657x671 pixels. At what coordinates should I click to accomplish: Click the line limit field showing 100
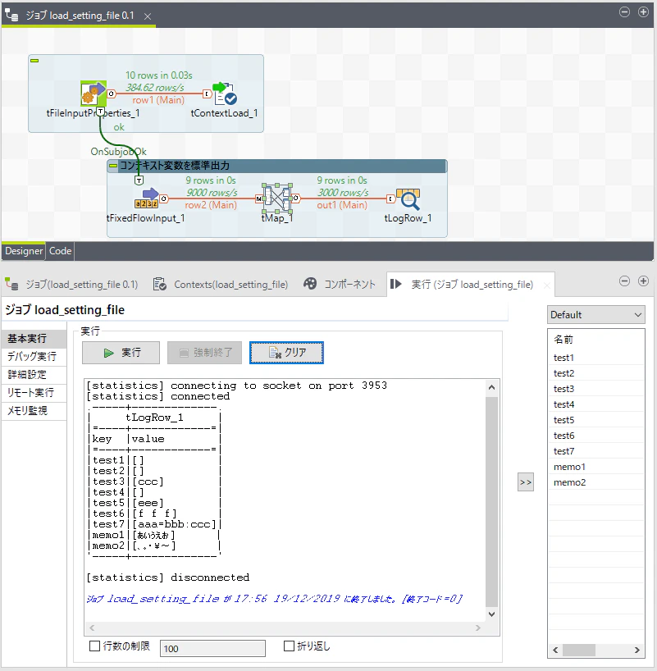(212, 648)
